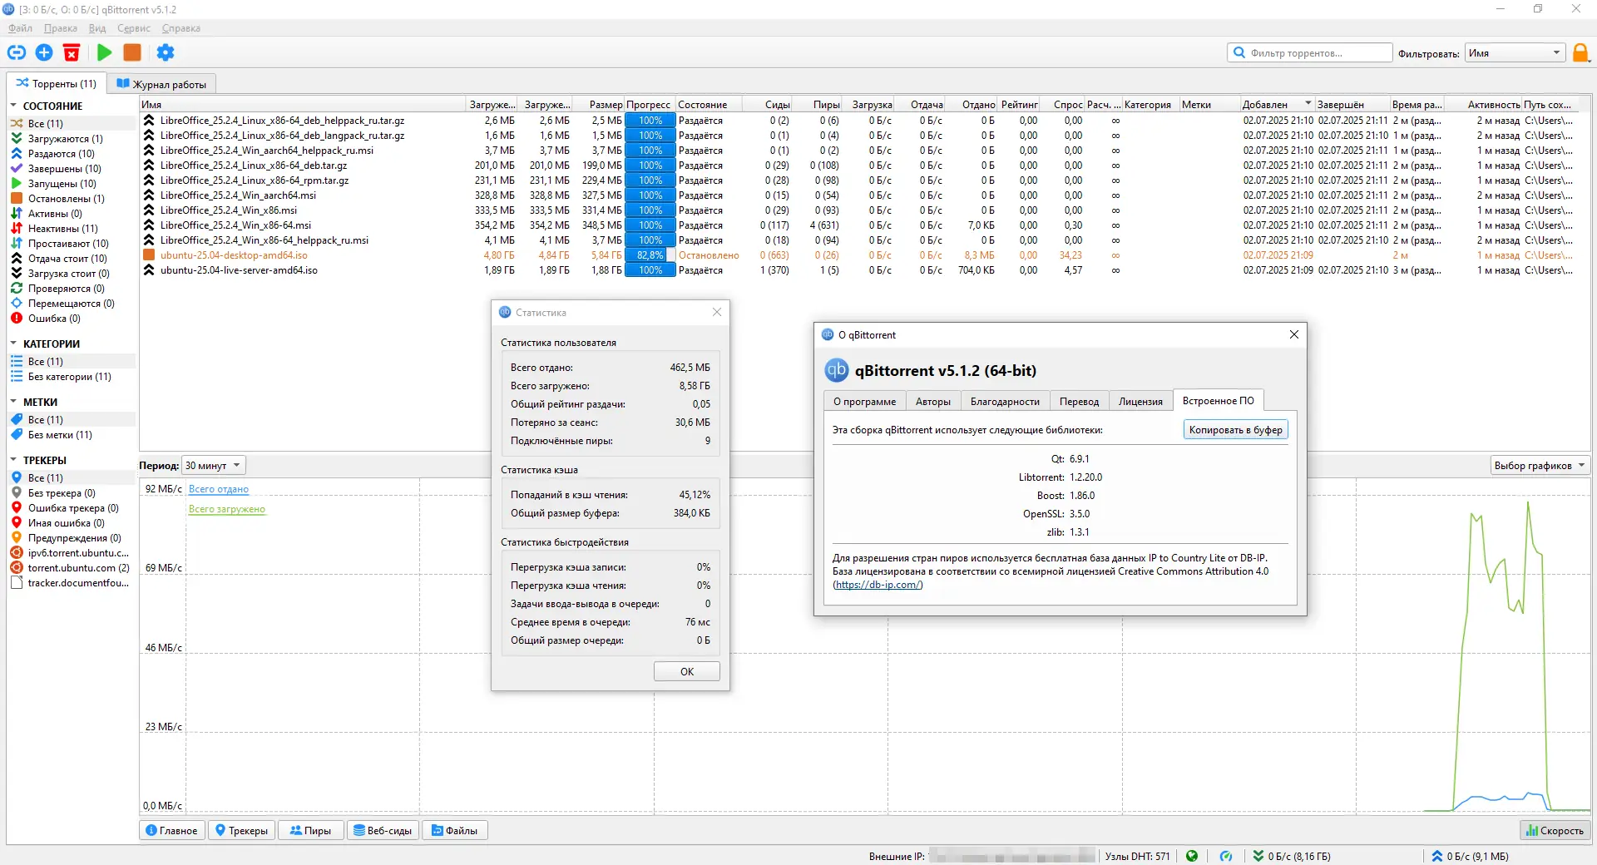Select the Без категории (11) filter
This screenshot has height=865, width=1597.
tap(70, 377)
